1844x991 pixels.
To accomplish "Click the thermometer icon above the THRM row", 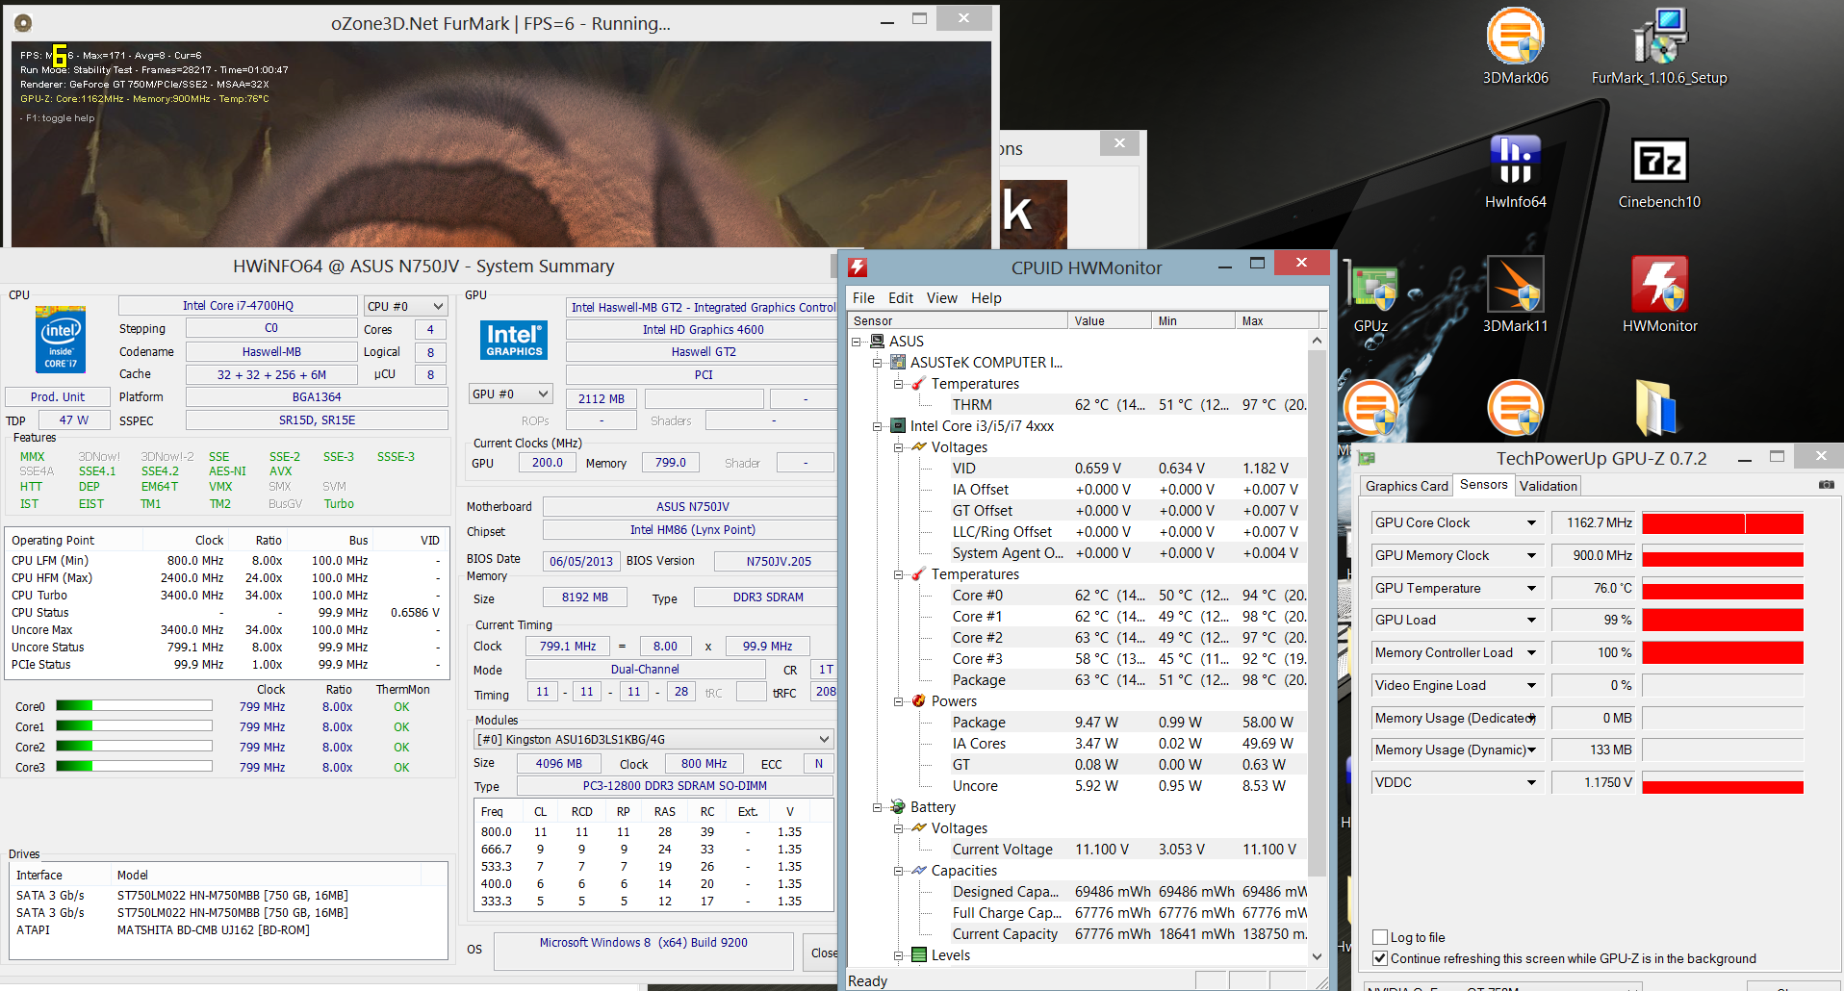I will point(919,384).
